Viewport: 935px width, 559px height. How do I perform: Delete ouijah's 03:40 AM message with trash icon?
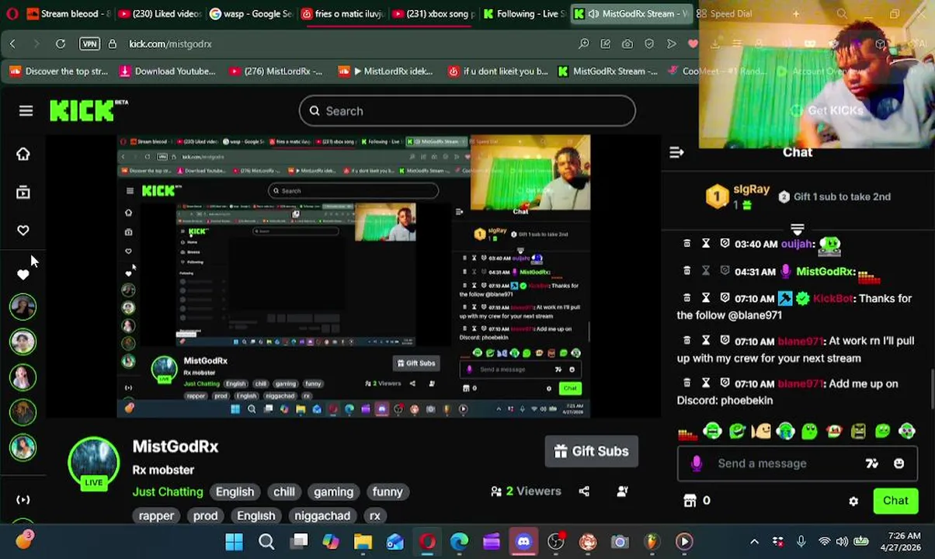(686, 244)
